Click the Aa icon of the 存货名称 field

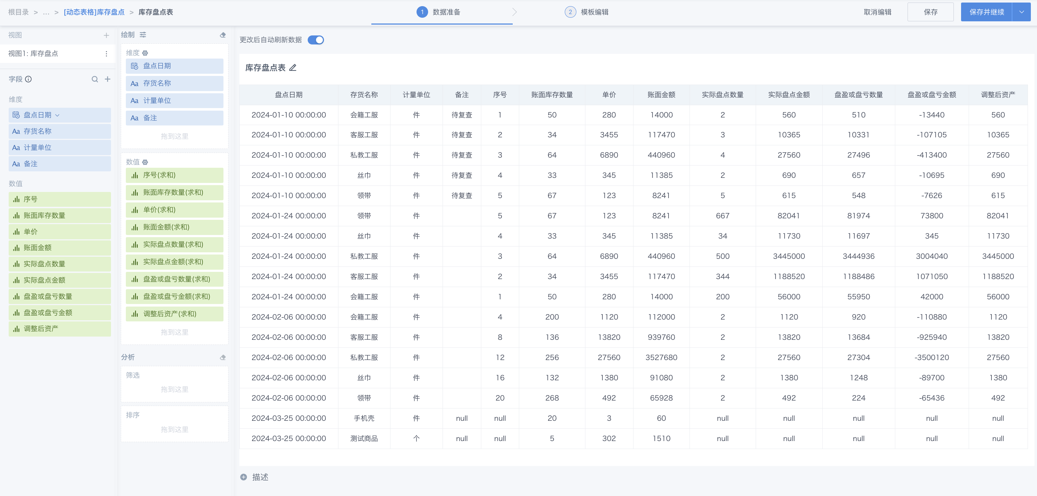coord(16,131)
